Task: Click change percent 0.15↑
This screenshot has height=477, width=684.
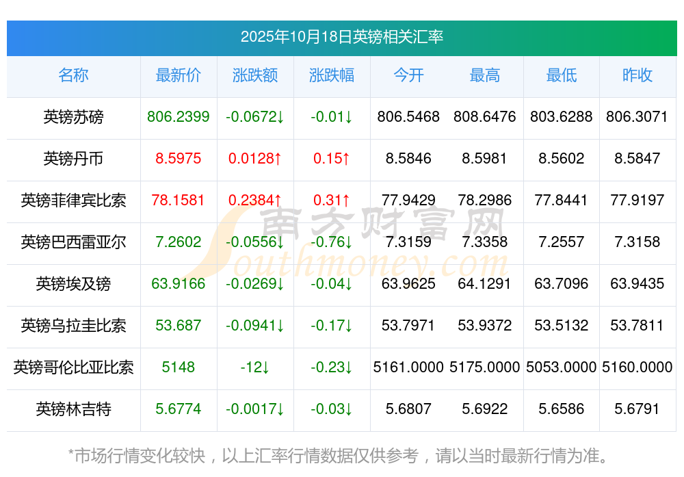Action: (x=332, y=158)
